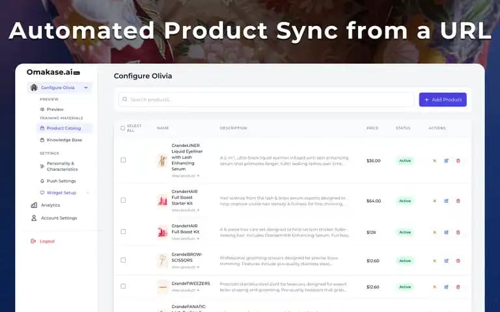Click the Olivia avatar in sidebar
Screen dimensions: 500x312
coord(34,88)
